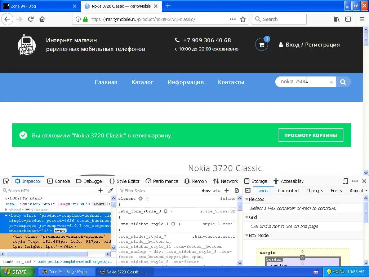
Task: Select the Inspector devtools tab
Action: point(28,181)
